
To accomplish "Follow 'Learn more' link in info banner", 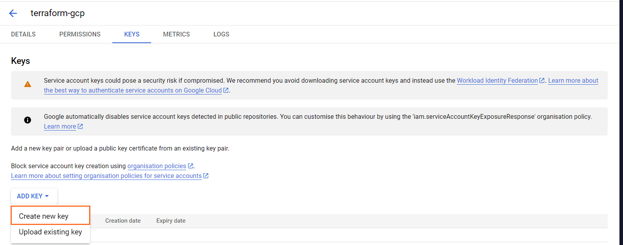I will point(60,126).
